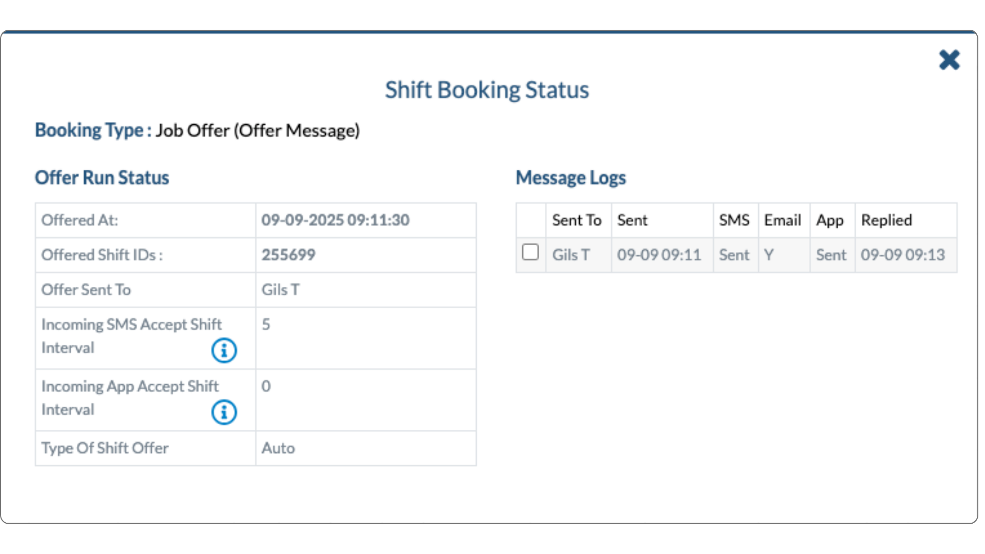
Task: Close the Shift Booking Status dialog
Action: pyautogui.click(x=949, y=60)
